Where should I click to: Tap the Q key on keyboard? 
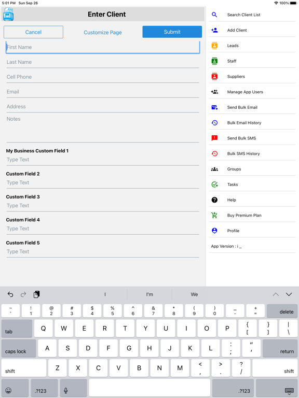pos(44,329)
